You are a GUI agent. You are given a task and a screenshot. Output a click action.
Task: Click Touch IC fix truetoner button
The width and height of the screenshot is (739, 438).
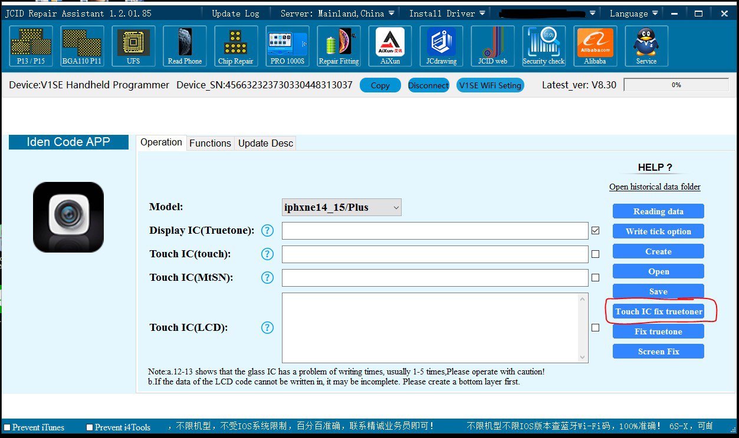(x=658, y=311)
